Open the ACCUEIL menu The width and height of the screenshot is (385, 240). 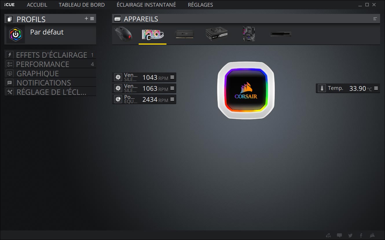click(37, 5)
